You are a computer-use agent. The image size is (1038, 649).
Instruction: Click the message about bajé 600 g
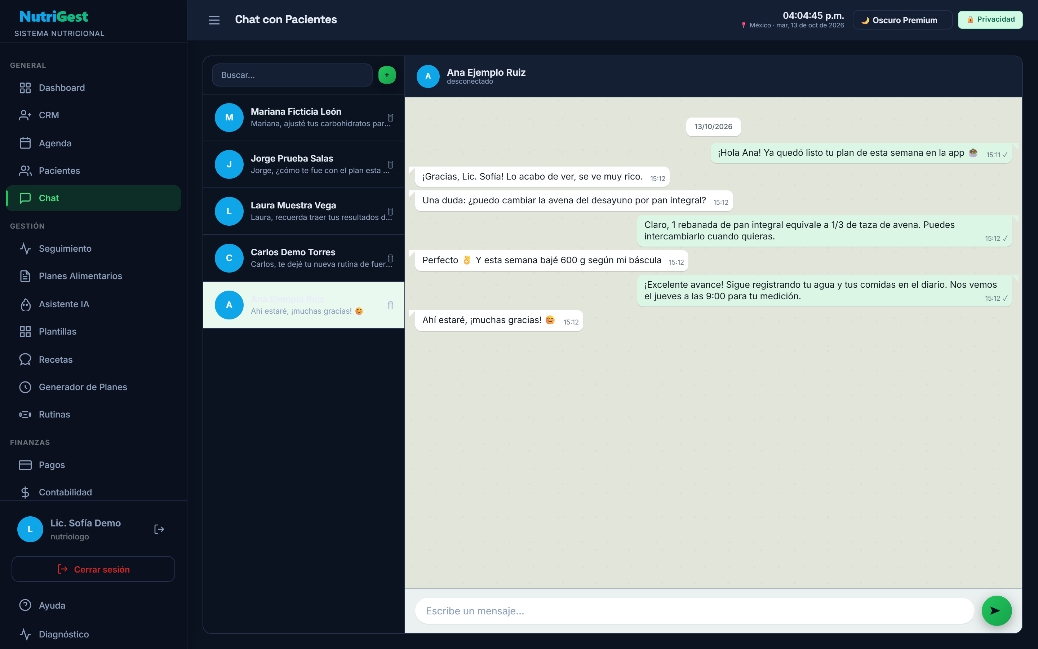[x=551, y=261]
